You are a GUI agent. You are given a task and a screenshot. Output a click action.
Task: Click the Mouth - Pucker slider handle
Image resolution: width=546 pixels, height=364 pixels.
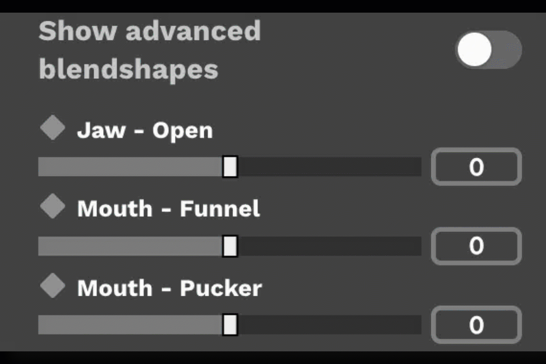tap(230, 325)
